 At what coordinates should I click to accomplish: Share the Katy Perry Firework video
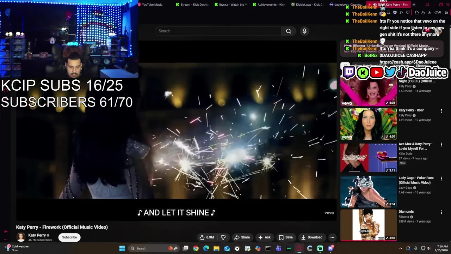242,237
